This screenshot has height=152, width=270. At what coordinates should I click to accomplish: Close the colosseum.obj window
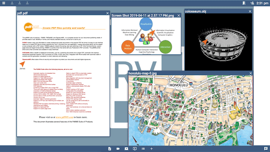[250, 11]
